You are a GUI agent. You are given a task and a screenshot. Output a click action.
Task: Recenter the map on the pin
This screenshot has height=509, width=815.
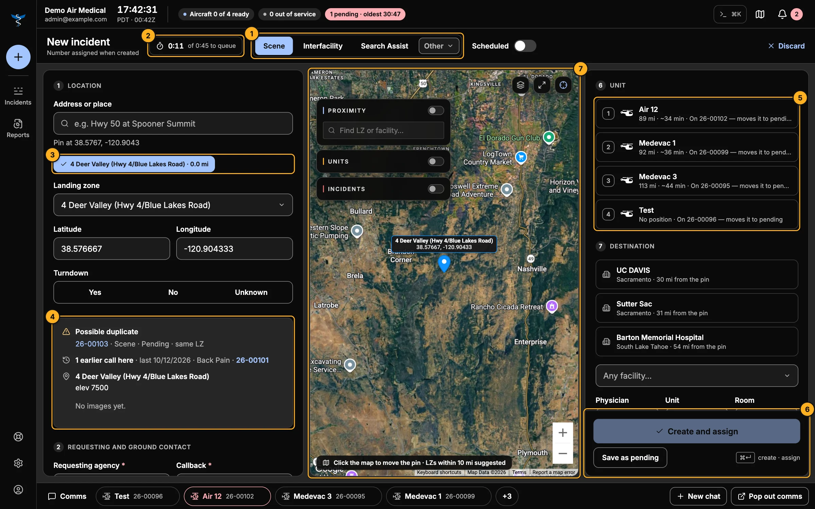563,85
